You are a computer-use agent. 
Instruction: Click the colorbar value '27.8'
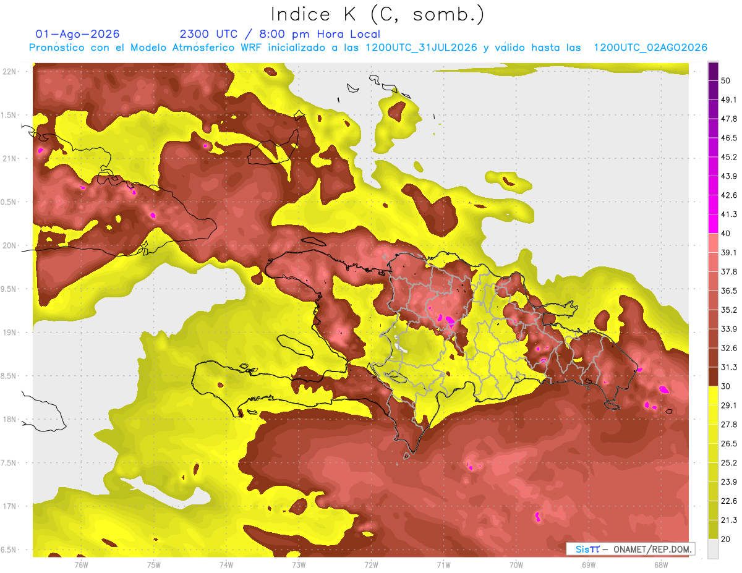(730, 424)
